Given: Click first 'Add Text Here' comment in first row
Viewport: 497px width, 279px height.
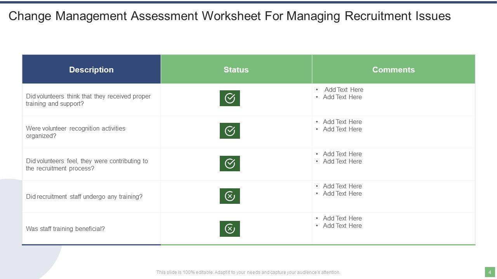Looking at the screenshot, I should click(344, 90).
